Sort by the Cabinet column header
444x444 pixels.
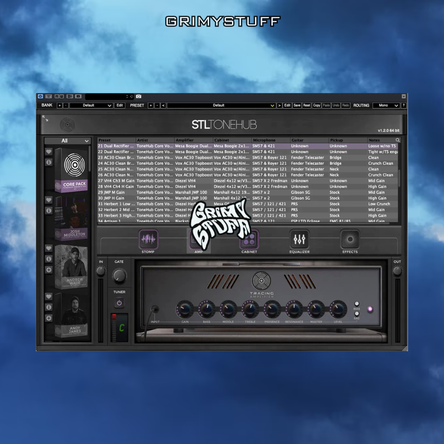coord(232,140)
